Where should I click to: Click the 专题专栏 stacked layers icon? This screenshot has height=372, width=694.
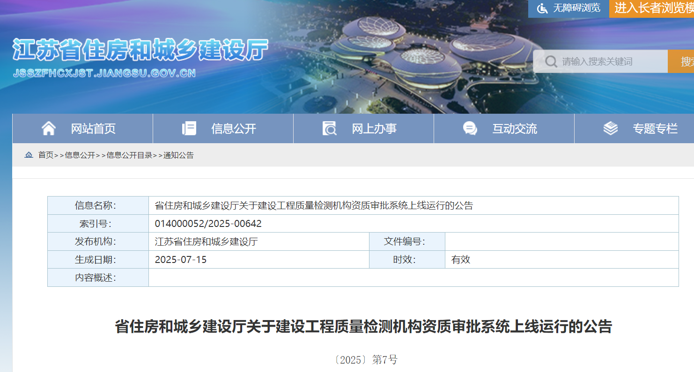(611, 128)
